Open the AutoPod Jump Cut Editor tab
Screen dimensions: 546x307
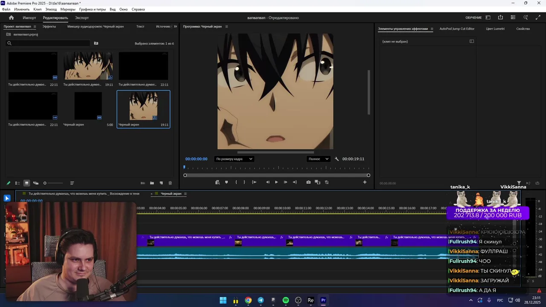coord(457,29)
